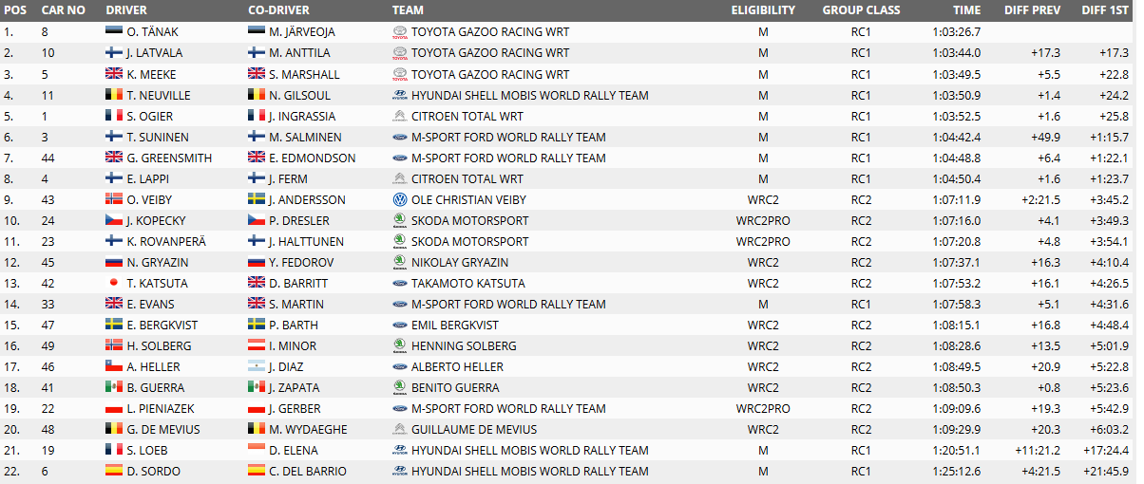Click the Estonian flag beside O. Tänak
The height and width of the screenshot is (484, 1144).
click(113, 32)
